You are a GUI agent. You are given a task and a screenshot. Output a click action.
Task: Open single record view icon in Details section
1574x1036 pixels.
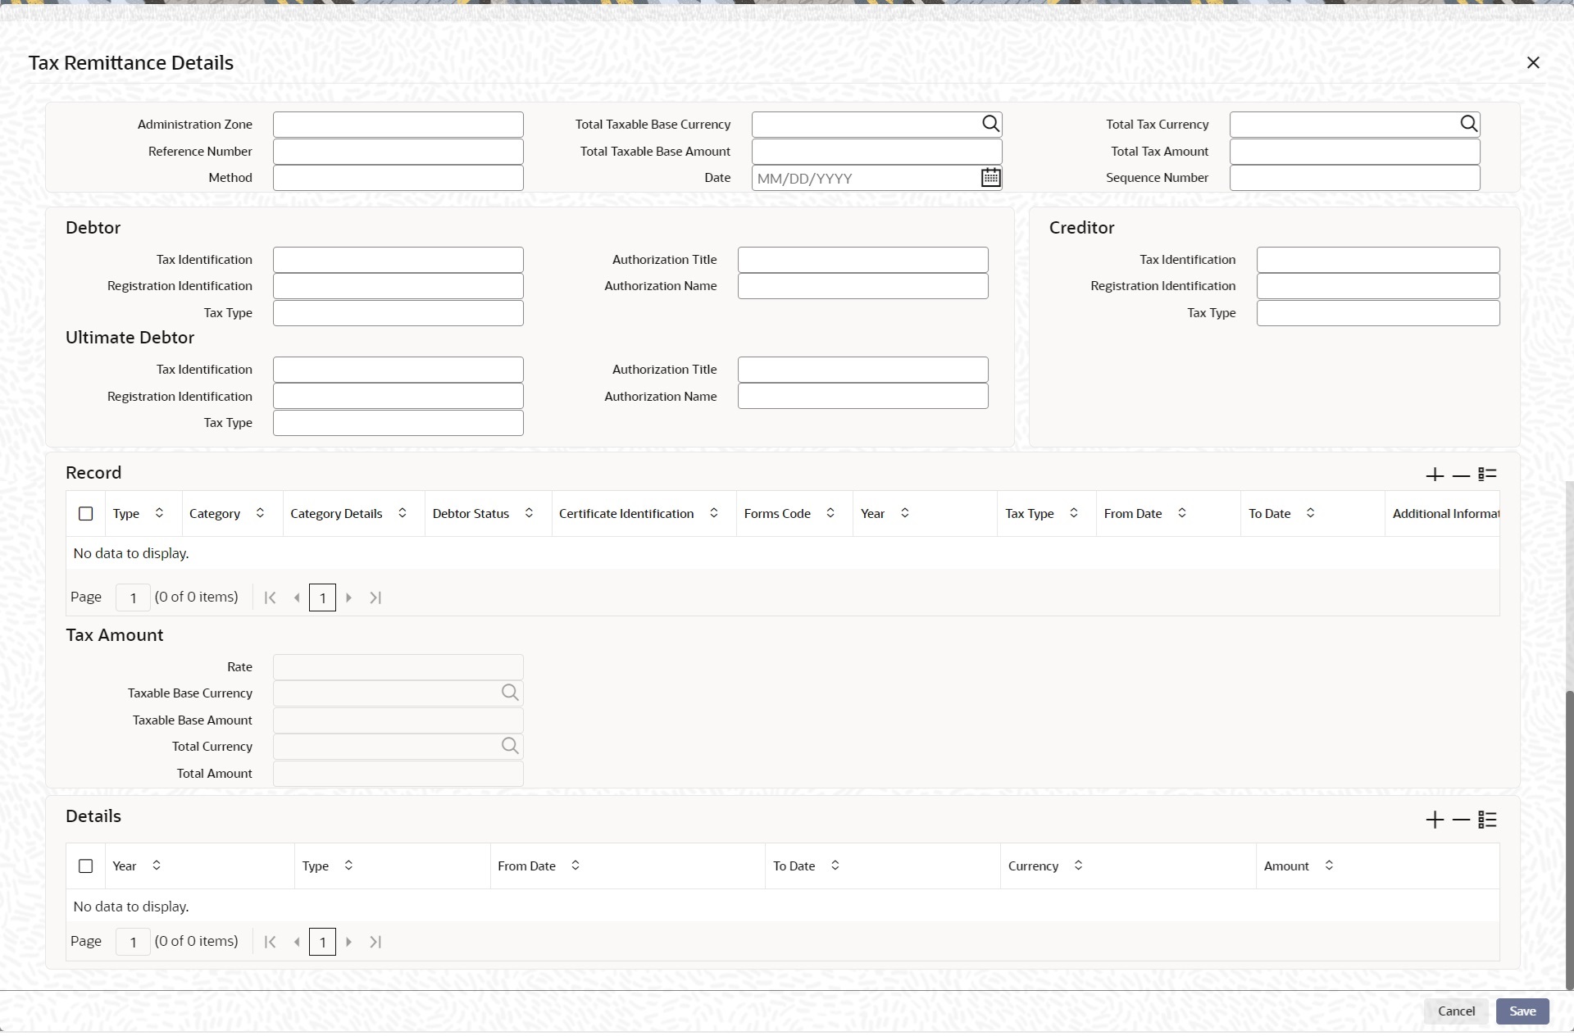1487,820
